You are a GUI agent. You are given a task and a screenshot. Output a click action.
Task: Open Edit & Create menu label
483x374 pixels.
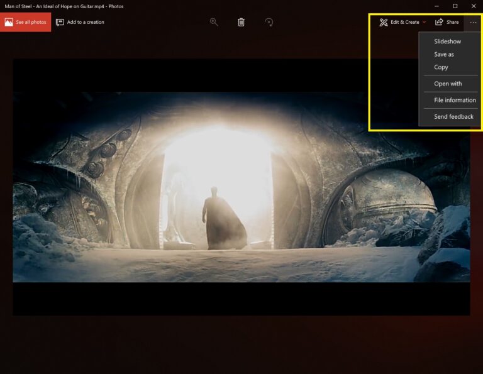click(x=405, y=22)
